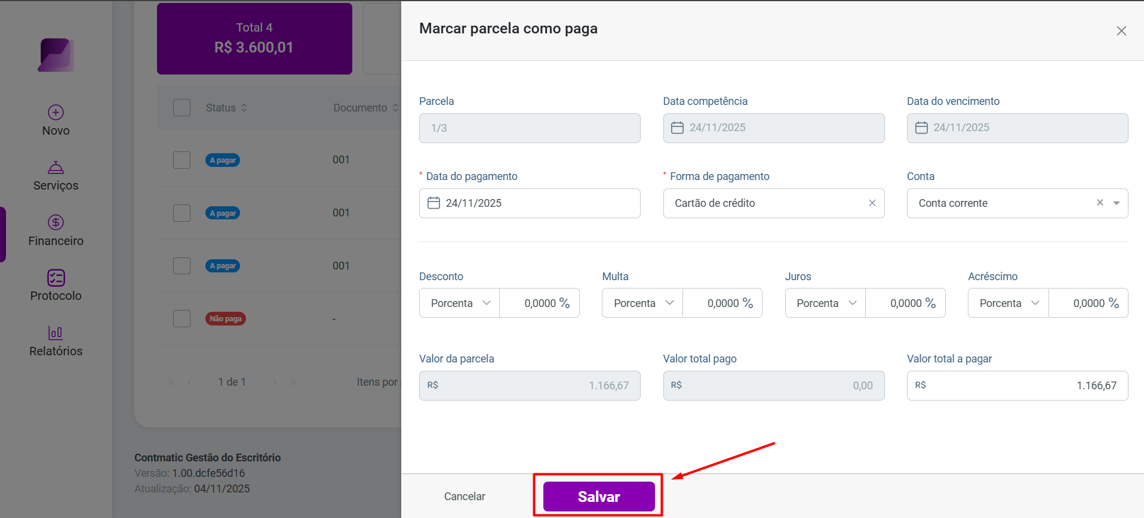Open the Forma de pagamento dropdown
The width and height of the screenshot is (1144, 518).
point(774,203)
